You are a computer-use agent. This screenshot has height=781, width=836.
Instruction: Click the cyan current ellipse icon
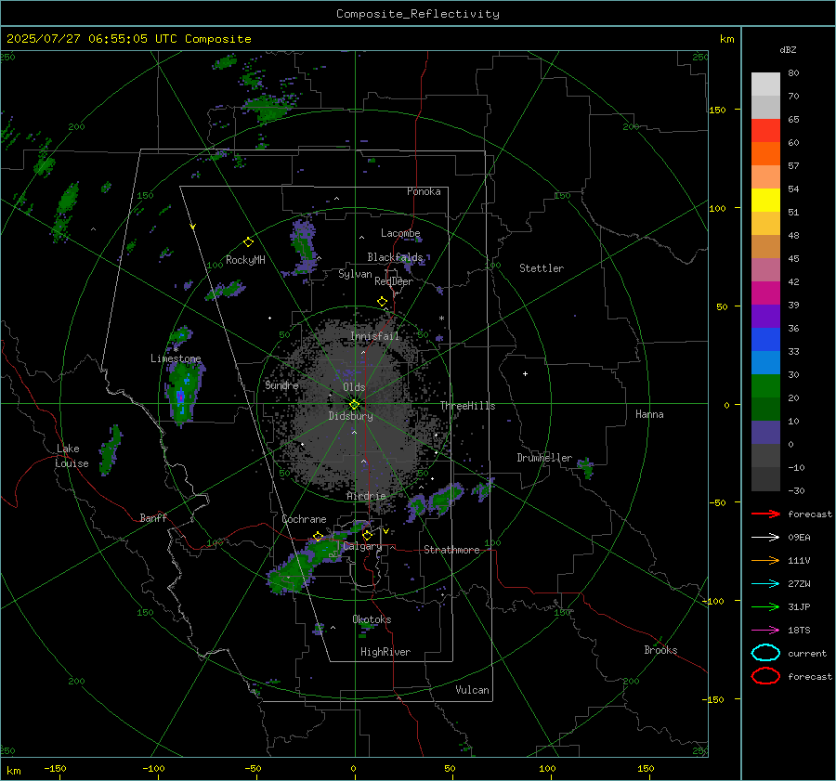click(765, 653)
